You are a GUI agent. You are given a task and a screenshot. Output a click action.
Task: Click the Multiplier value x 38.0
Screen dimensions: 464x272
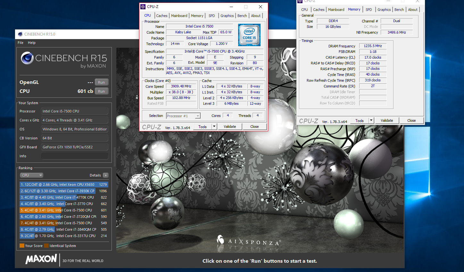[181, 92]
